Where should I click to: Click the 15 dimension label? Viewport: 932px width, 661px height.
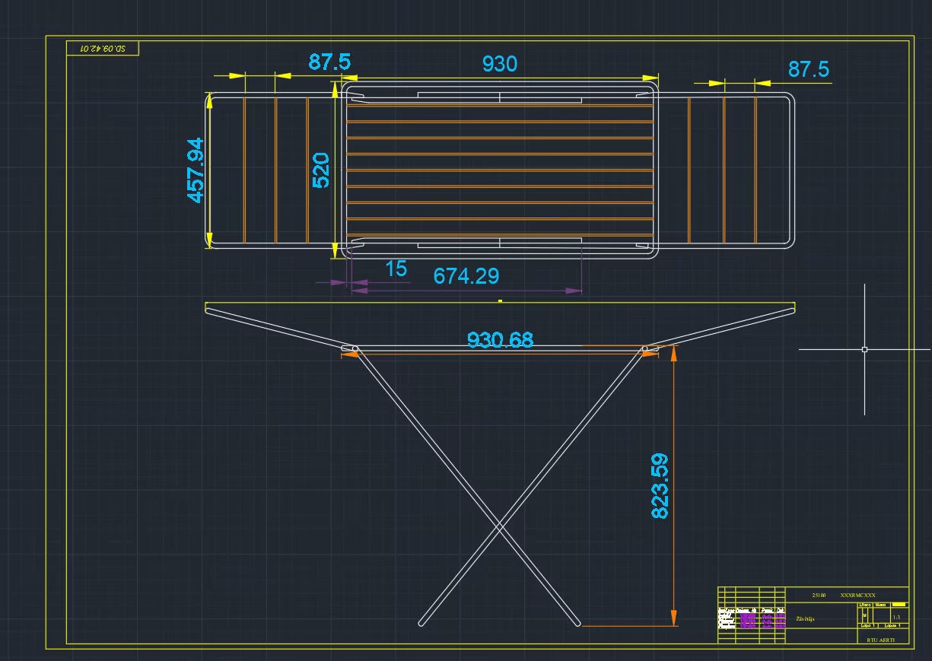[396, 270]
